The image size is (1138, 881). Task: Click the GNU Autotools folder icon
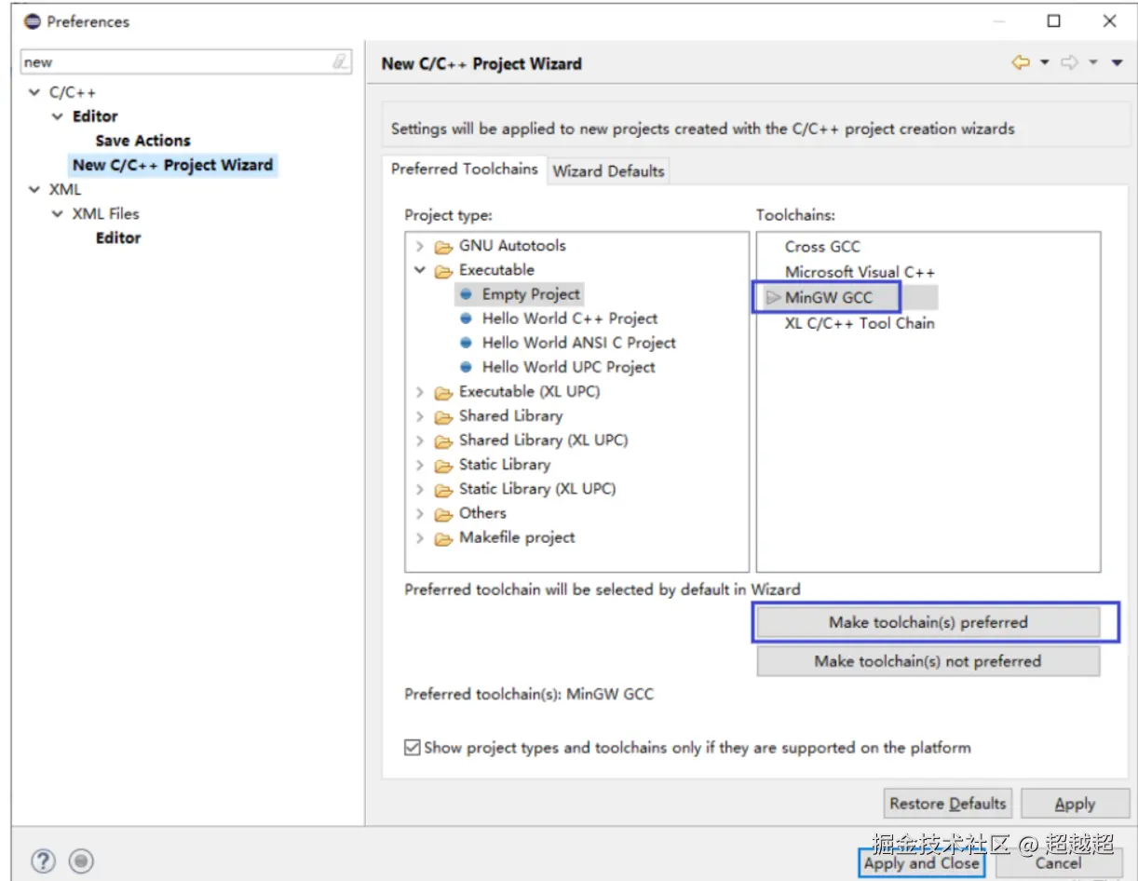coord(443,247)
